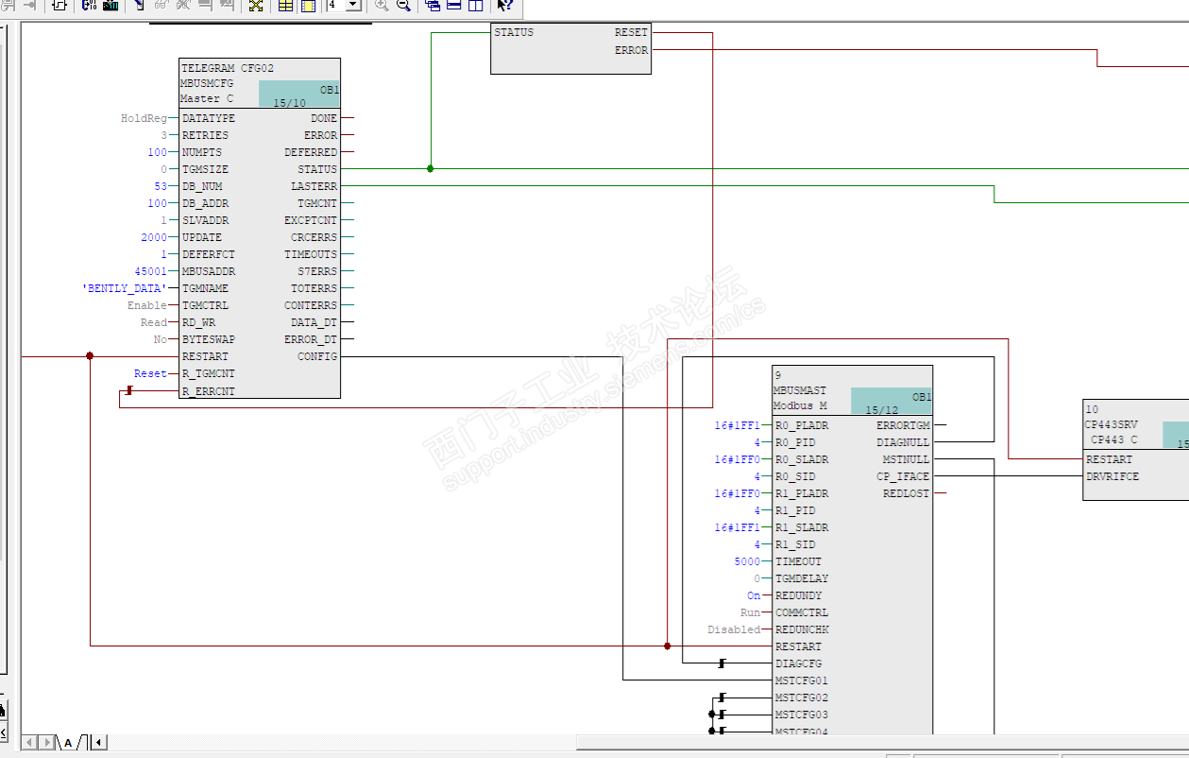Click the DB_ADDR input pin

click(x=205, y=203)
